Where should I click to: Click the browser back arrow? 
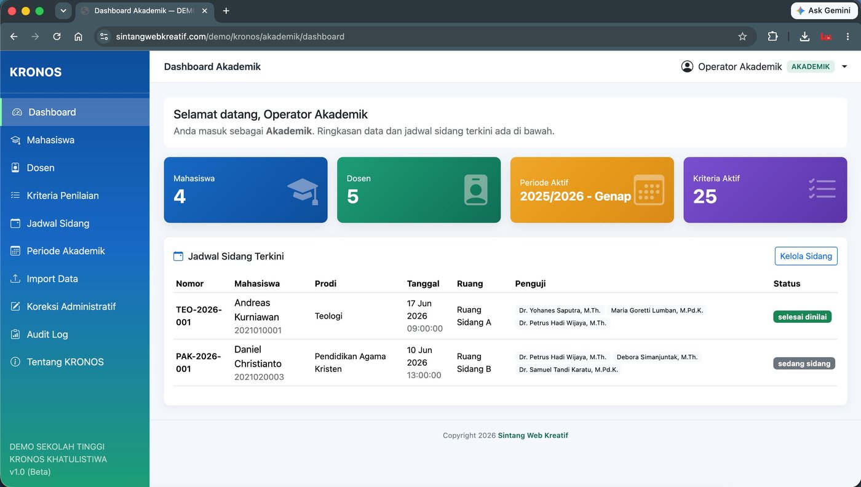click(14, 36)
